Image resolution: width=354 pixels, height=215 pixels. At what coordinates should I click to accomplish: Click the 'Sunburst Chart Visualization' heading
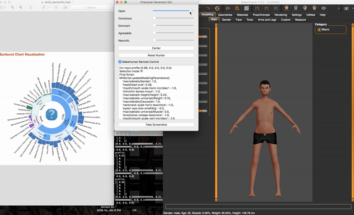point(23,54)
